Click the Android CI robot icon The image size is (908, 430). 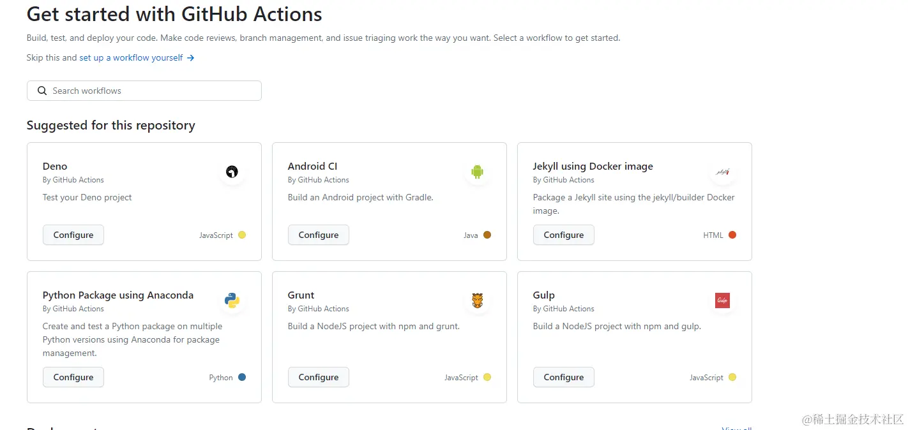pos(477,172)
